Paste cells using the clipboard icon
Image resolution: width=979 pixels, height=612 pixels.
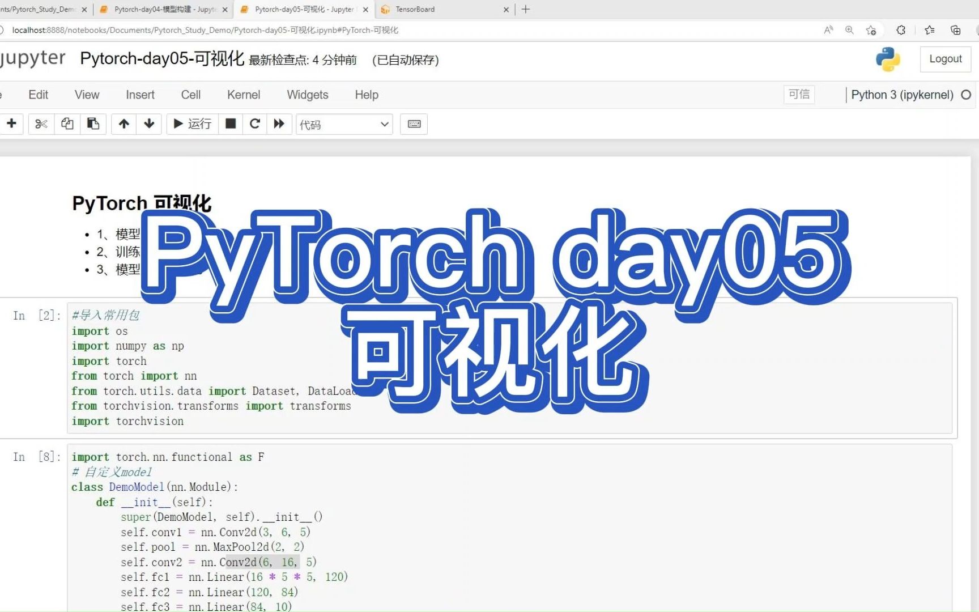click(x=93, y=124)
